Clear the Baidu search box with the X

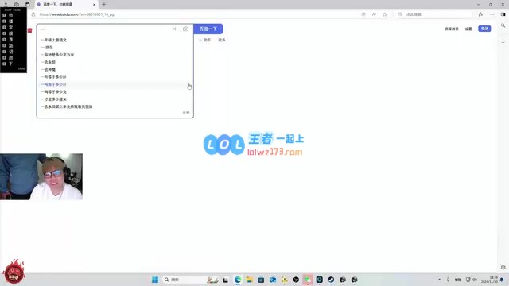coord(174,29)
